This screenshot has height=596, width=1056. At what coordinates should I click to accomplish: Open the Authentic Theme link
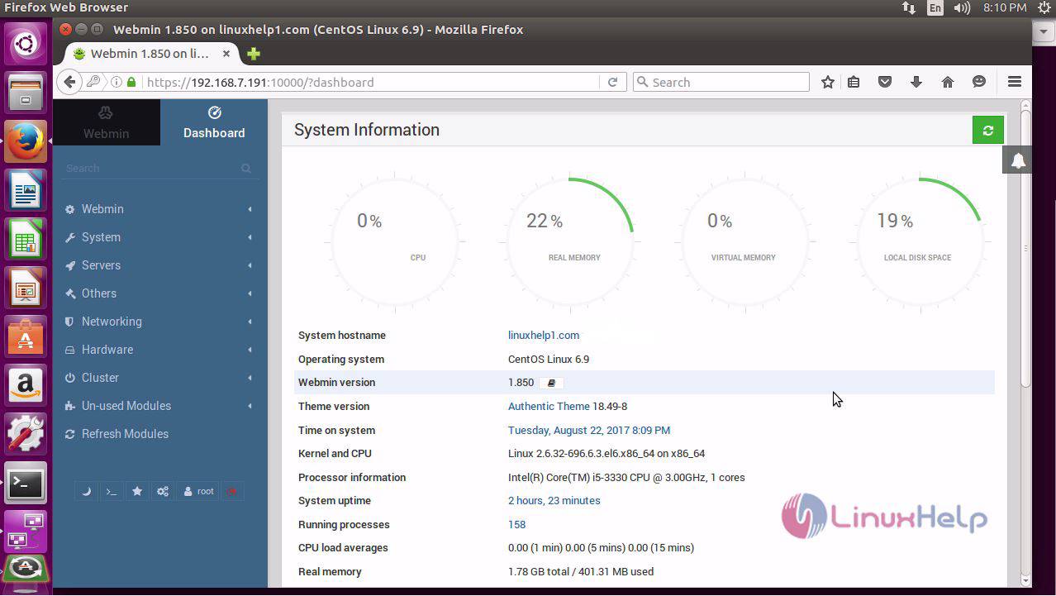[549, 407]
